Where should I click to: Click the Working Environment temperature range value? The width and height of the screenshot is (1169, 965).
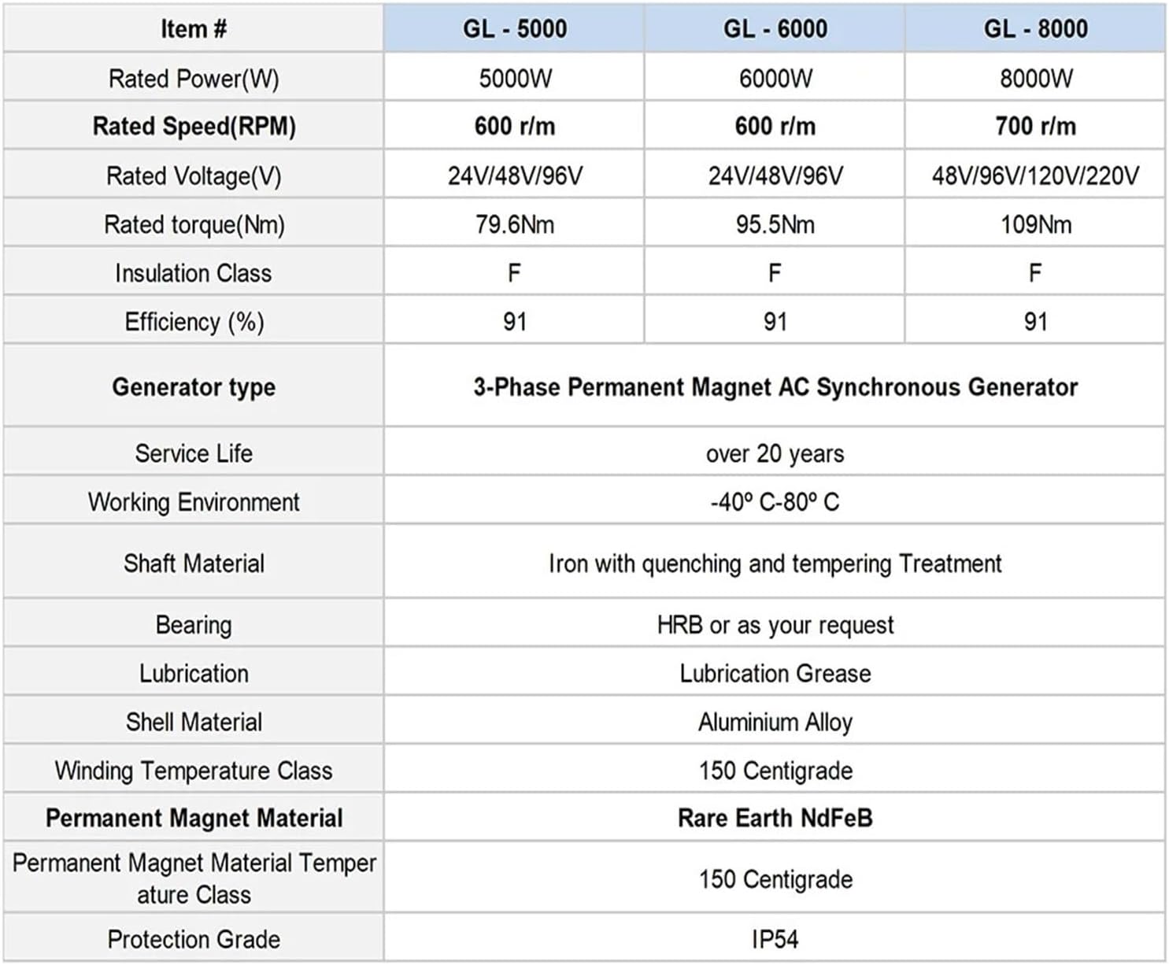coord(775,502)
